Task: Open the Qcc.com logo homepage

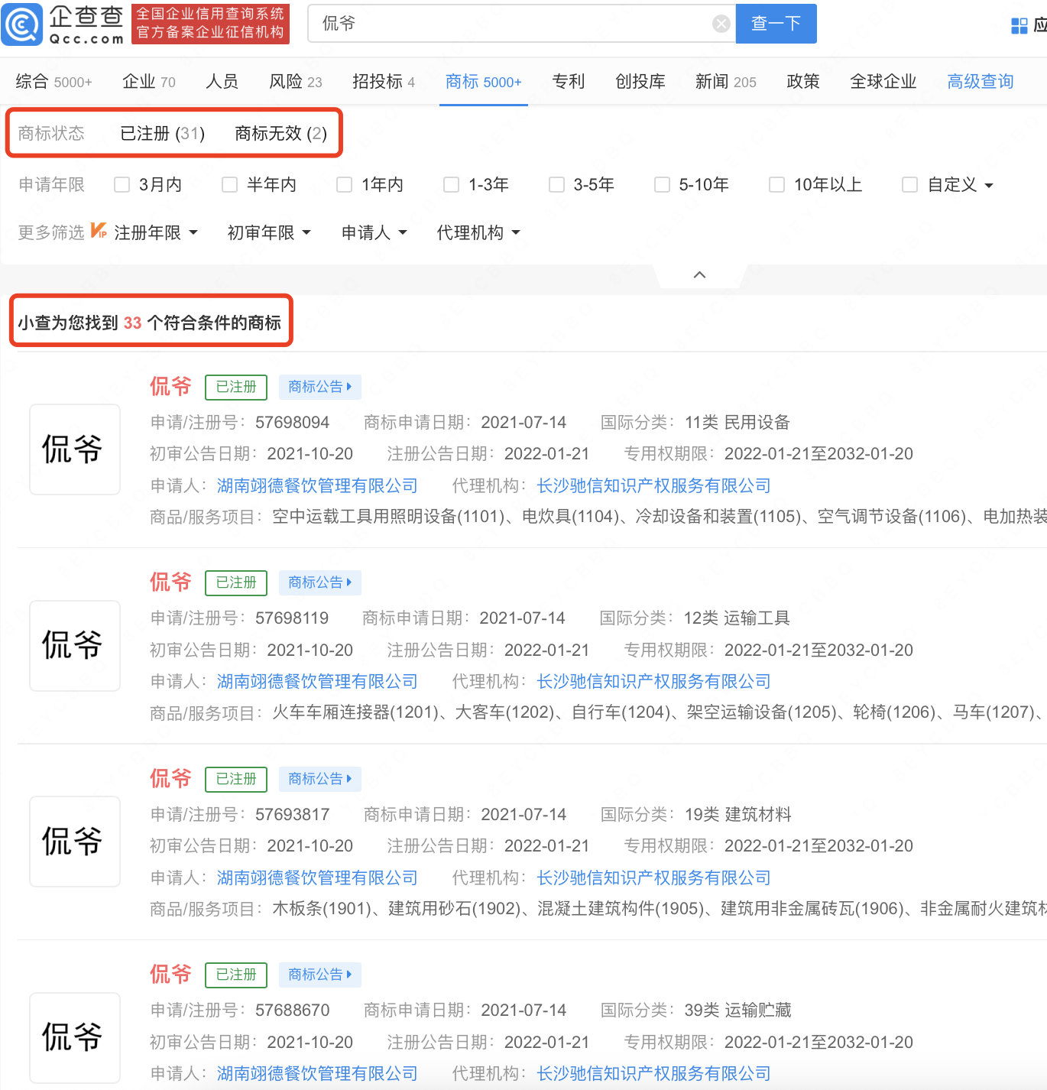Action: pos(63,24)
